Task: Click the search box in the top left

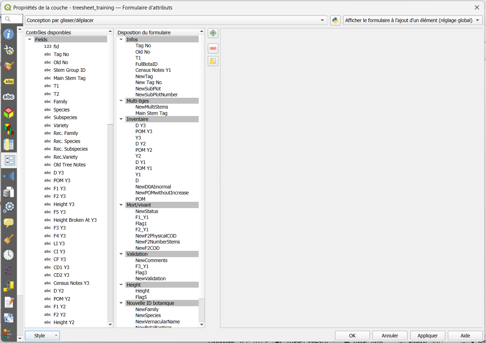Action: coord(12,19)
